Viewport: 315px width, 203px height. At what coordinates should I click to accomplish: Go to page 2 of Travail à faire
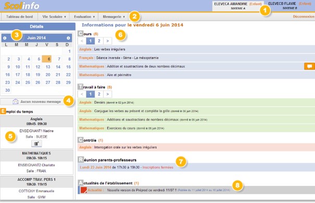[x=99, y=94]
